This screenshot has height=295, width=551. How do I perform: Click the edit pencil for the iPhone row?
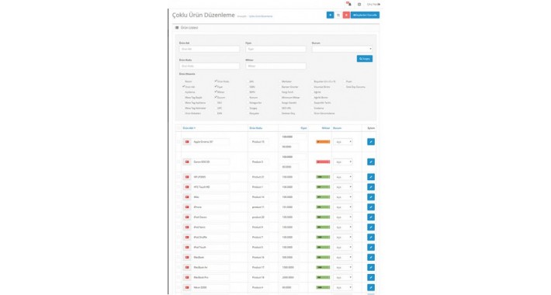371,207
